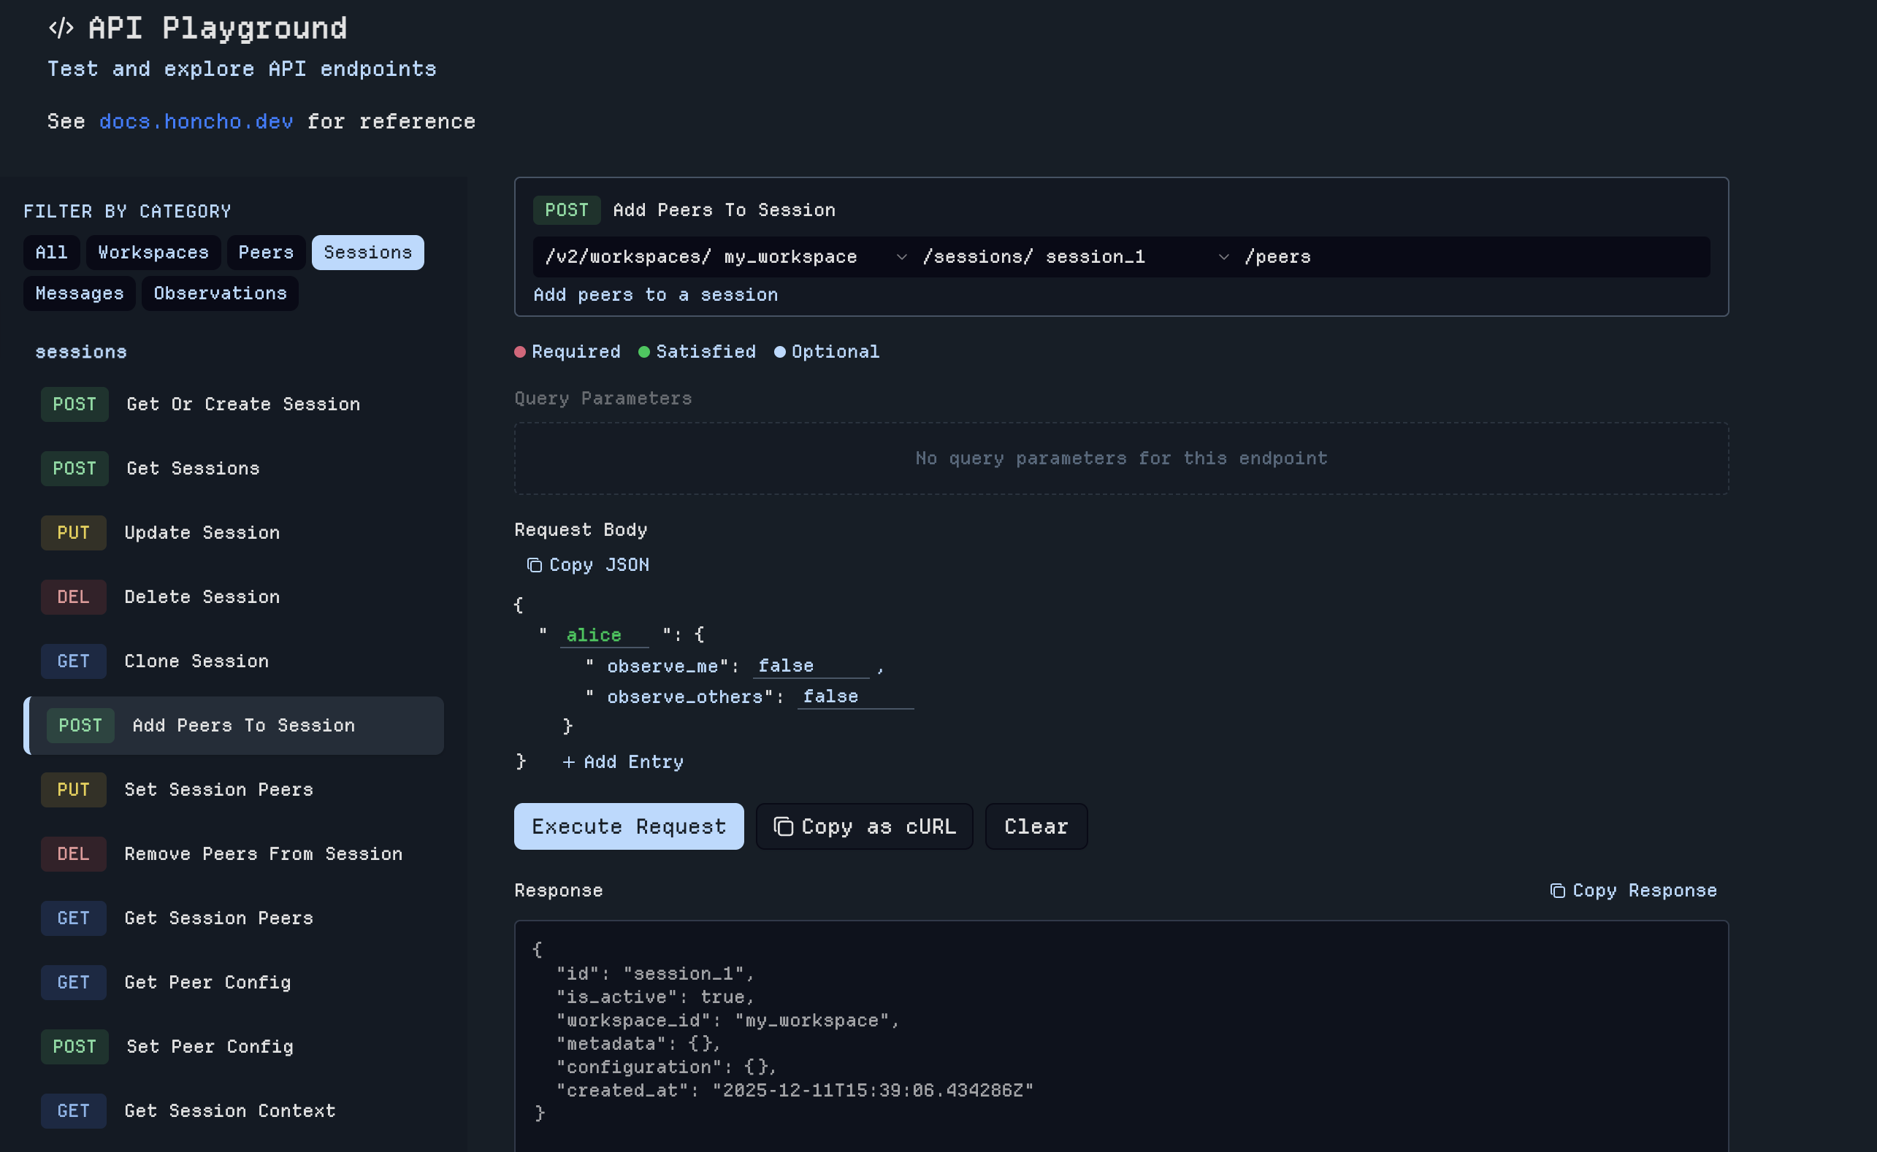Copy the request as cURL
The image size is (1877, 1152).
tap(863, 826)
